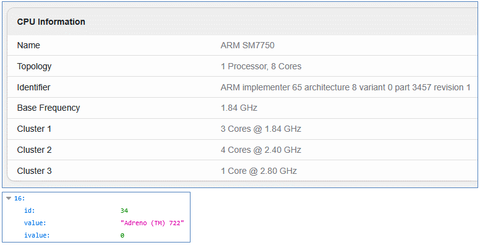This screenshot has width=480, height=245.
Task: Click the Base Frequency label
Action: click(x=48, y=108)
